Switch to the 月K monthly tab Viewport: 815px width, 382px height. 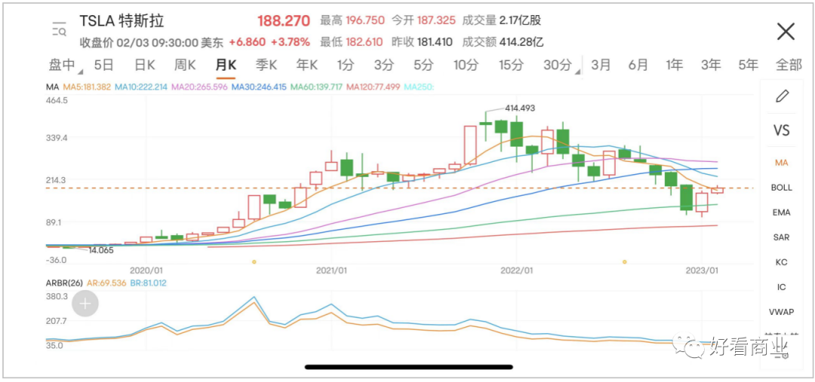226,66
